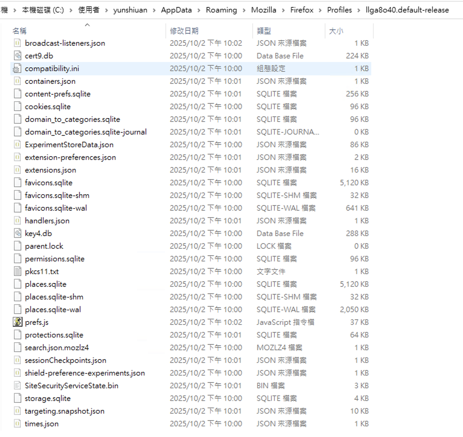The width and height of the screenshot is (463, 437).
Task: Click the 類型 column header
Action: pyautogui.click(x=264, y=31)
